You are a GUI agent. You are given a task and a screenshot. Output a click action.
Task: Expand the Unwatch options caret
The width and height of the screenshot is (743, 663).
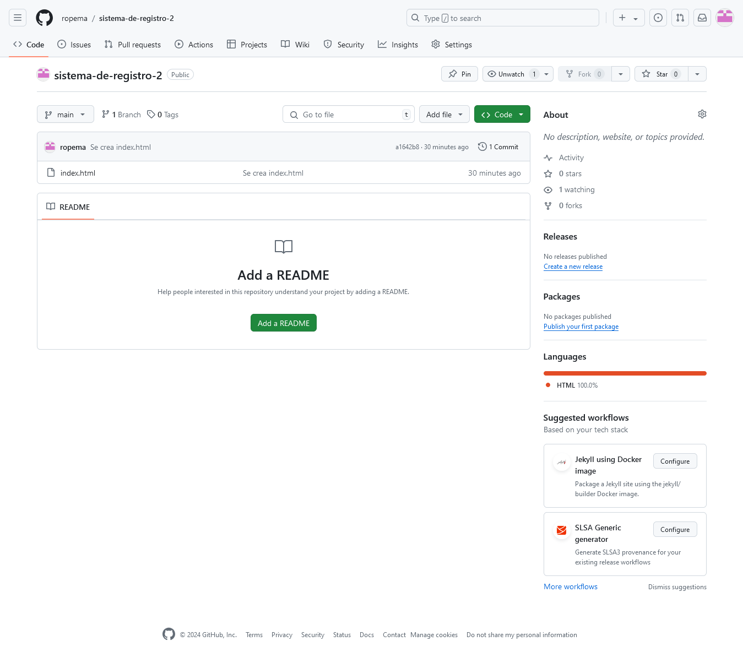546,74
